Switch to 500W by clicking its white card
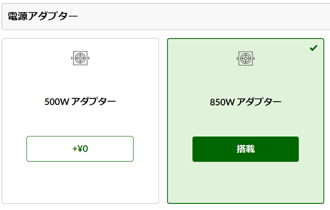 pyautogui.click(x=80, y=121)
